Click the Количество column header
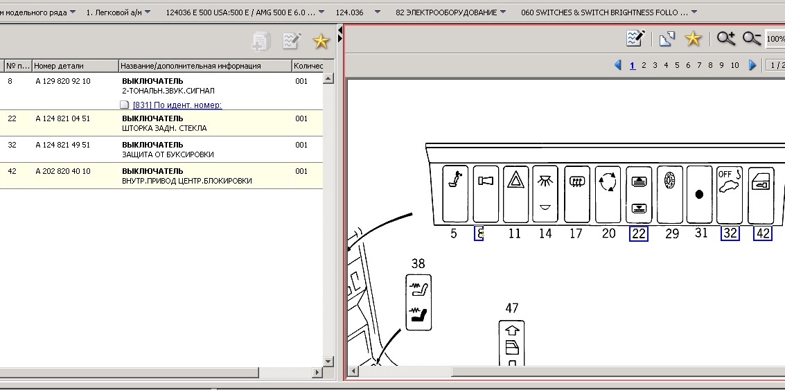The image size is (785, 390). [x=308, y=66]
